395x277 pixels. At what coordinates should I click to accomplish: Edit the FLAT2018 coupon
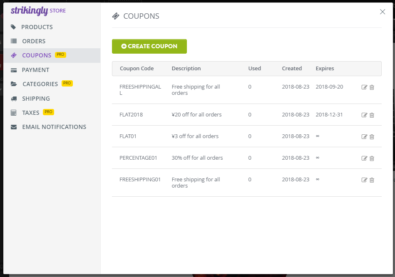click(x=364, y=115)
